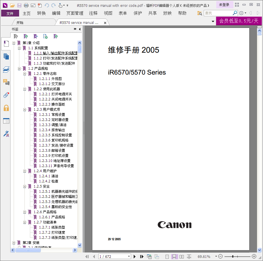Expand bookmark panel options double-arrow
This screenshot has height=261, width=263.
click(x=75, y=29)
